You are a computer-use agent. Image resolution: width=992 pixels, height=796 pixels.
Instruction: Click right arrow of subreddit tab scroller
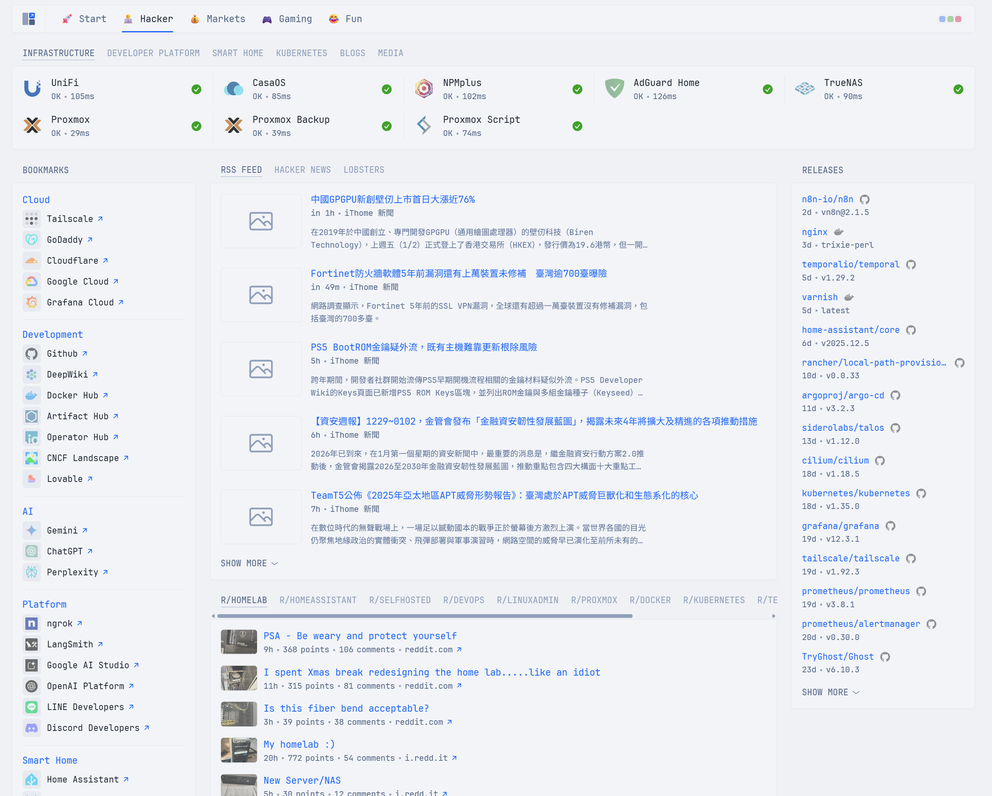click(774, 616)
